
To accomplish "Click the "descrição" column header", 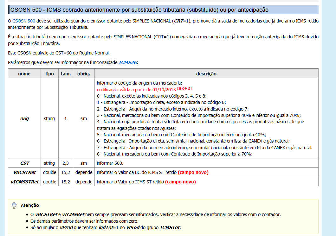I will [207, 73].
